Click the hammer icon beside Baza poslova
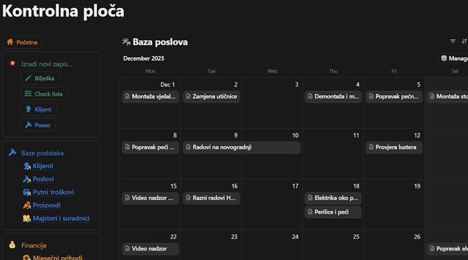 (126, 42)
